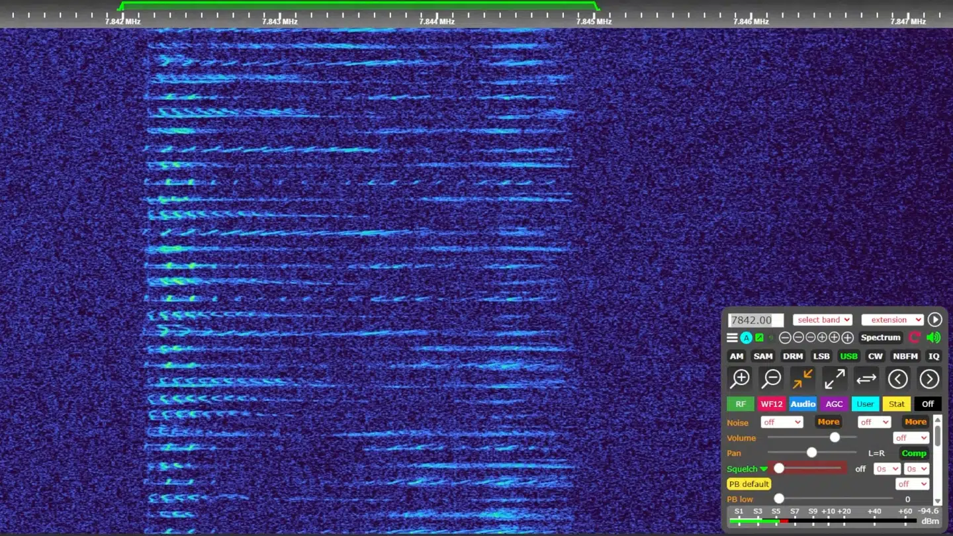Image resolution: width=953 pixels, height=536 pixels.
Task: Click the frequency input field showing 7842.00
Action: pyautogui.click(x=755, y=320)
